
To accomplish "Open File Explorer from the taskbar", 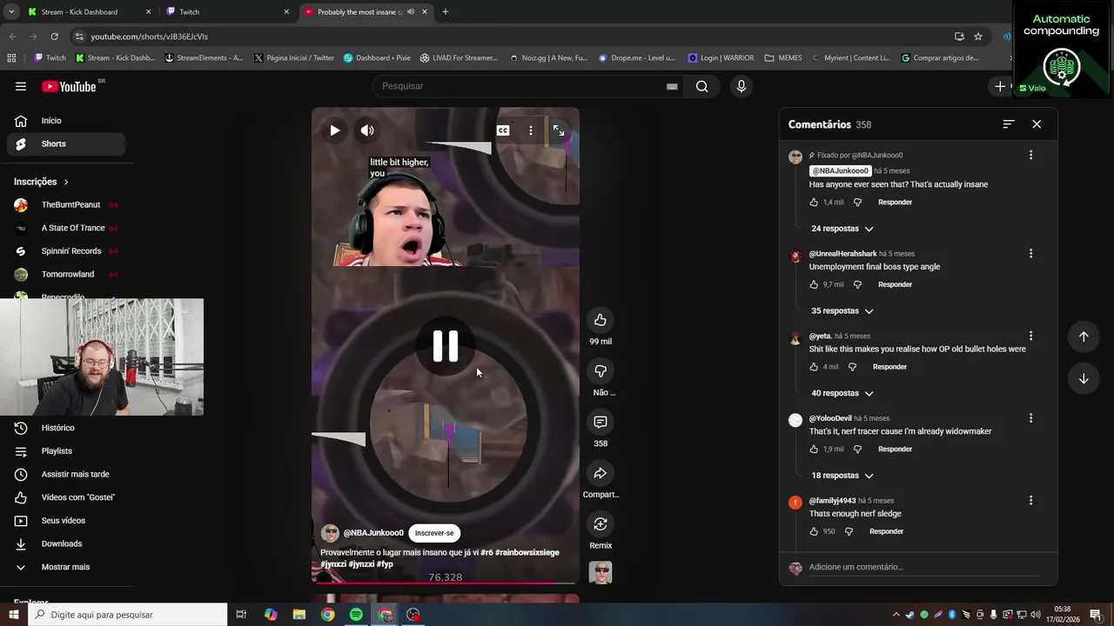I will tap(299, 615).
